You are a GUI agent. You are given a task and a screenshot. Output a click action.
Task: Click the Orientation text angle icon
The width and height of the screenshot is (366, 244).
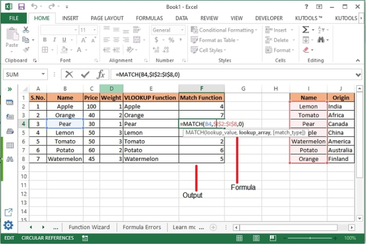130,50
